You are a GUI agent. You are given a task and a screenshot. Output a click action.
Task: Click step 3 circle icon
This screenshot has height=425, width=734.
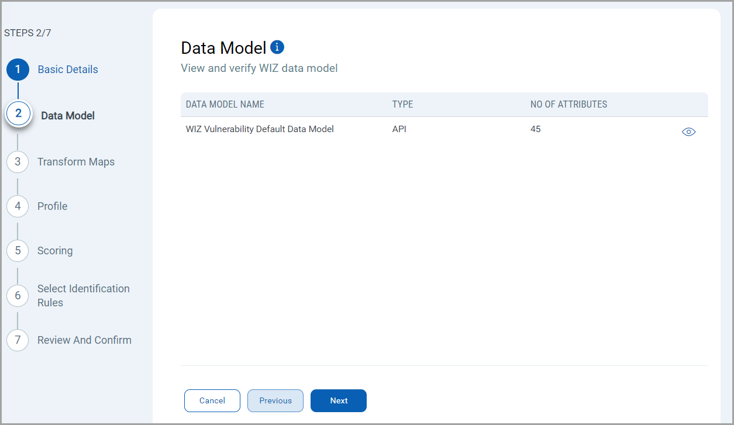point(18,162)
